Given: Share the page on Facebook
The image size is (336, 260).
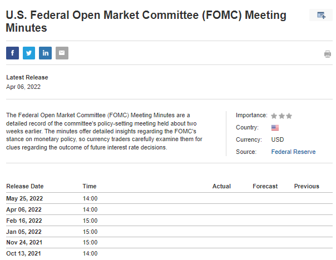Looking at the screenshot, I should click(12, 53).
